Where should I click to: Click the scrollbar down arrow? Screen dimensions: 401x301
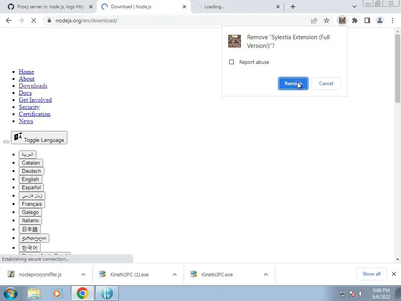[398, 259]
